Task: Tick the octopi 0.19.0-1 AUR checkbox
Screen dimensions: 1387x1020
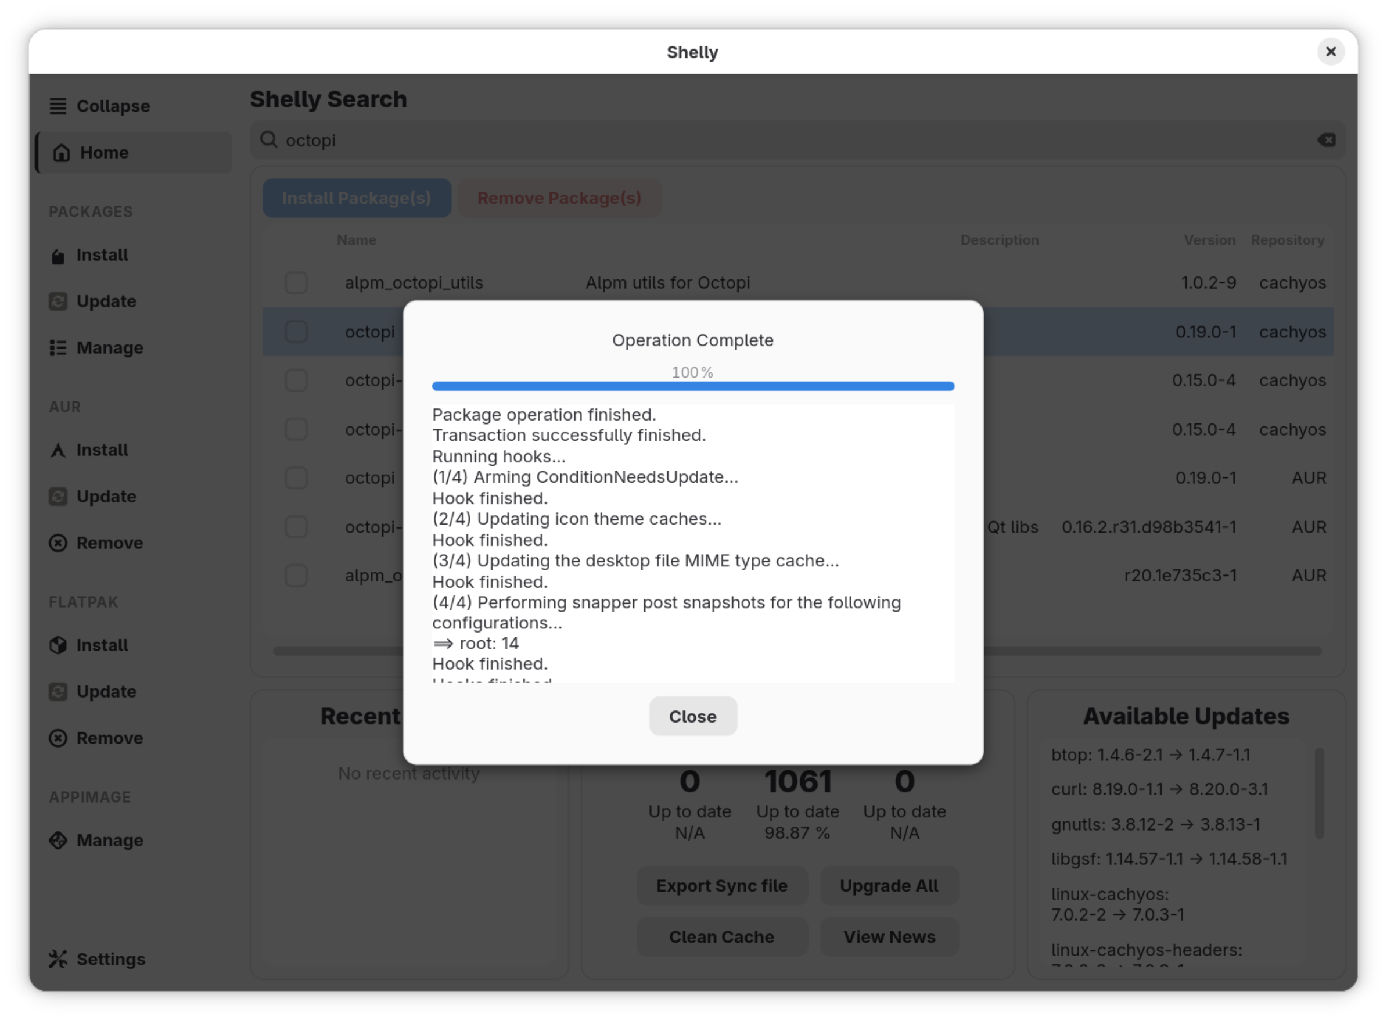Action: (296, 478)
